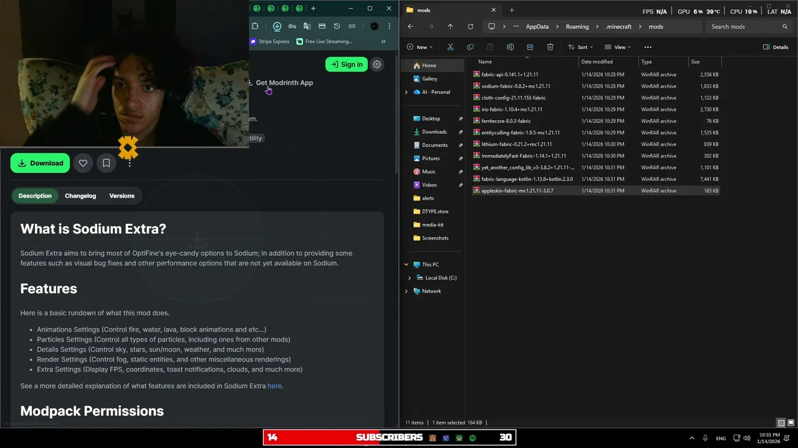This screenshot has height=448, width=798.
Task: Open more options dots beside bookmark icon
Action: click(129, 163)
